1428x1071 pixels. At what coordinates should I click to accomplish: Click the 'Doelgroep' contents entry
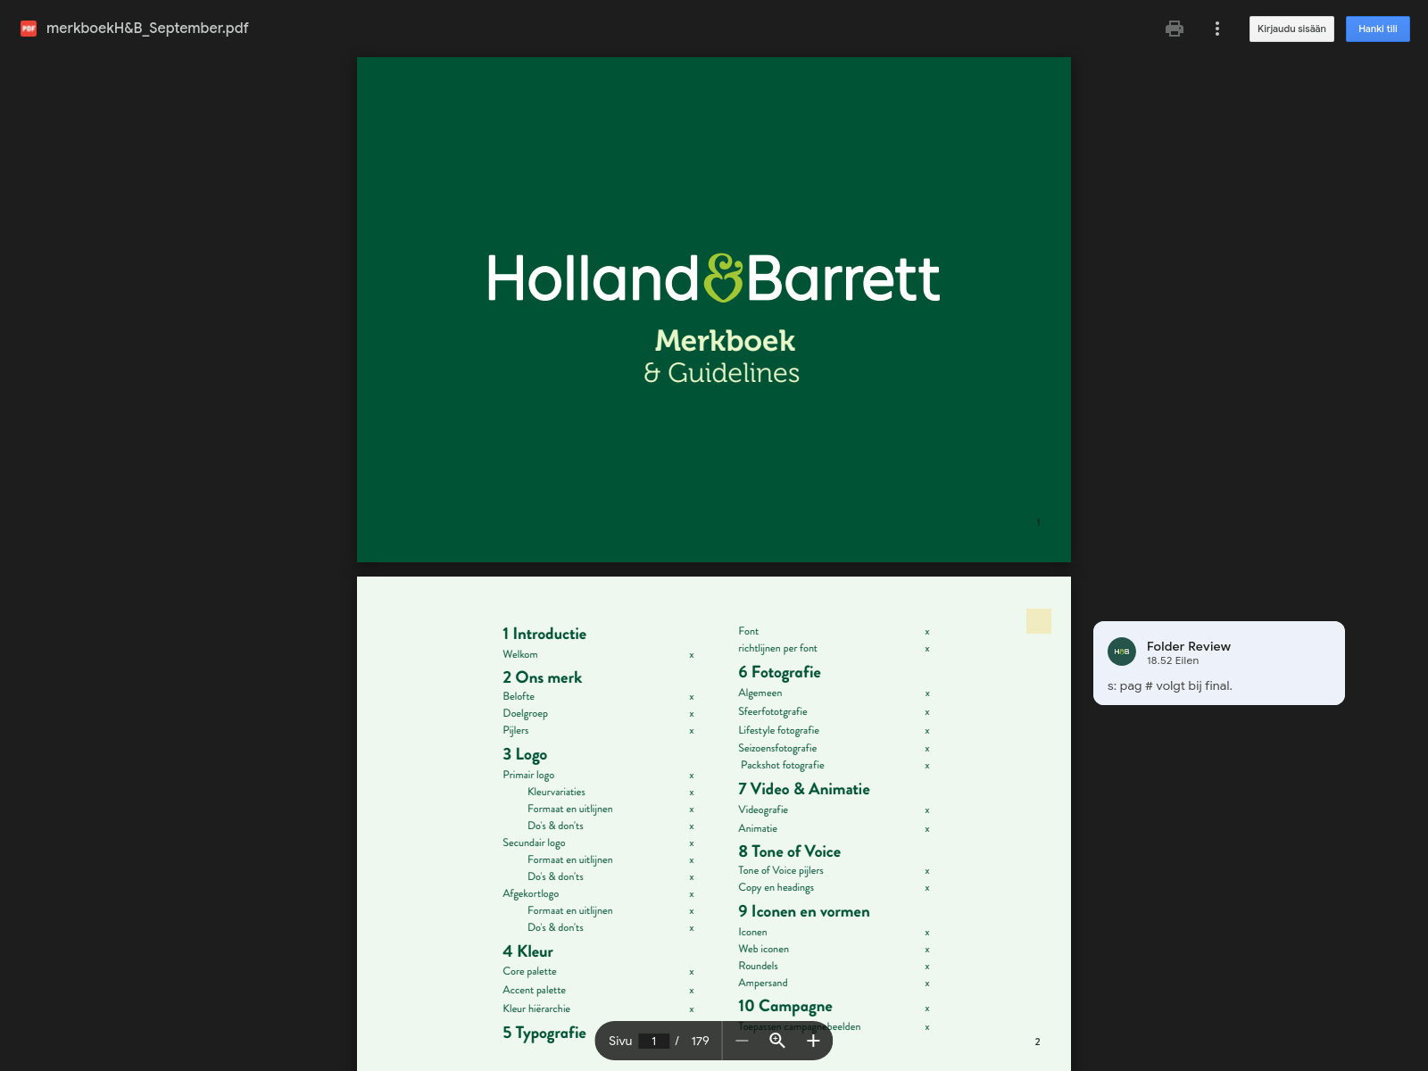pos(526,713)
